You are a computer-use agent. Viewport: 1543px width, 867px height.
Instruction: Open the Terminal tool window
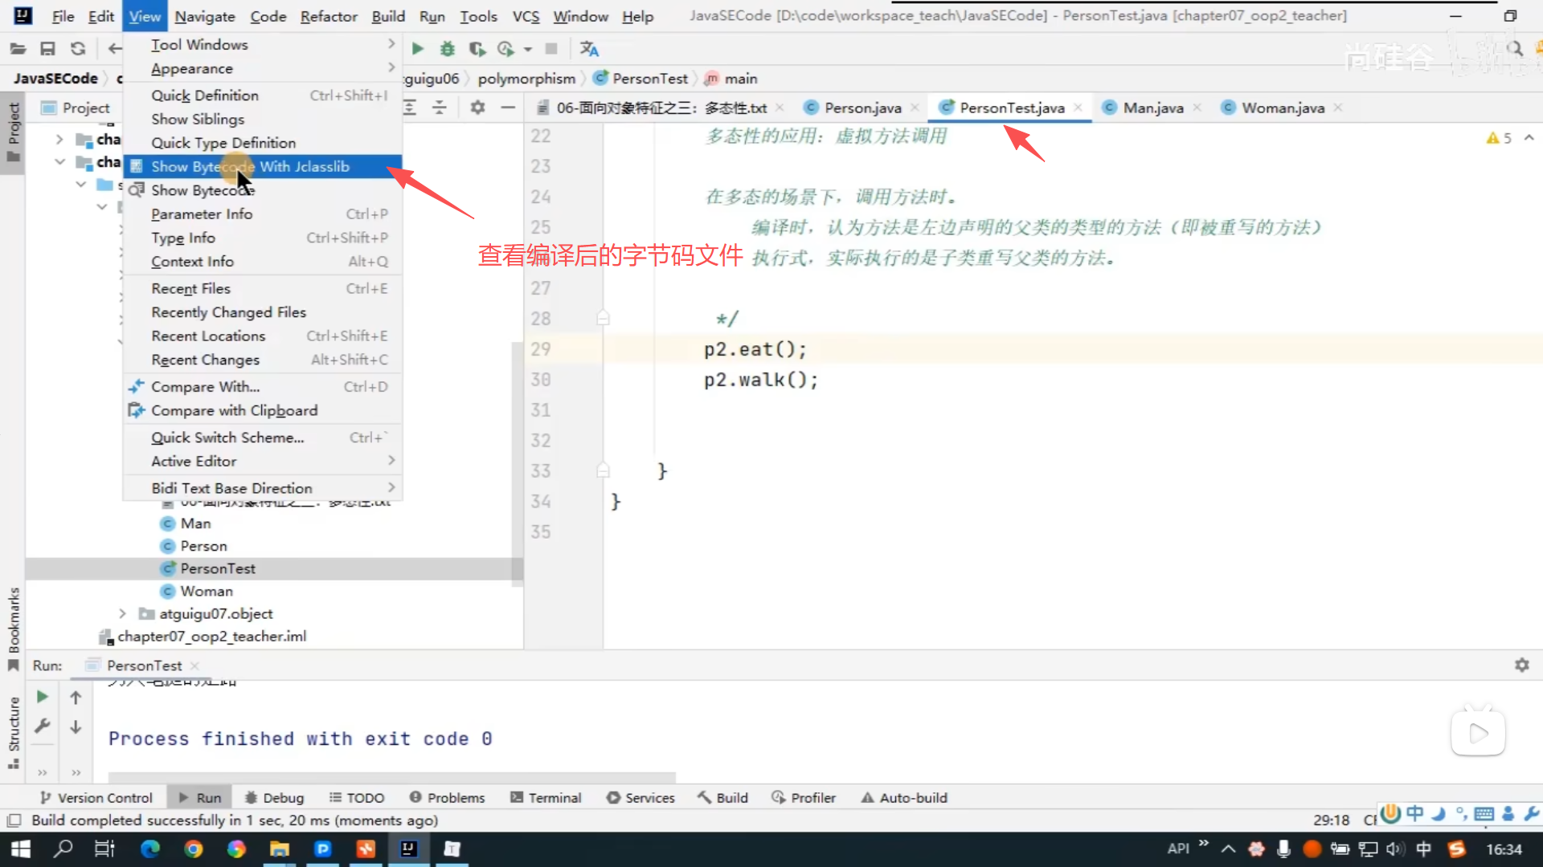click(546, 798)
